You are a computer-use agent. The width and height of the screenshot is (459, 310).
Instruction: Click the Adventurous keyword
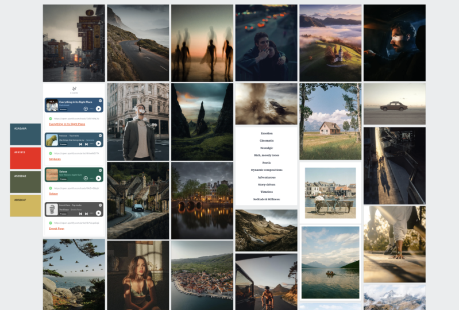[267, 177]
